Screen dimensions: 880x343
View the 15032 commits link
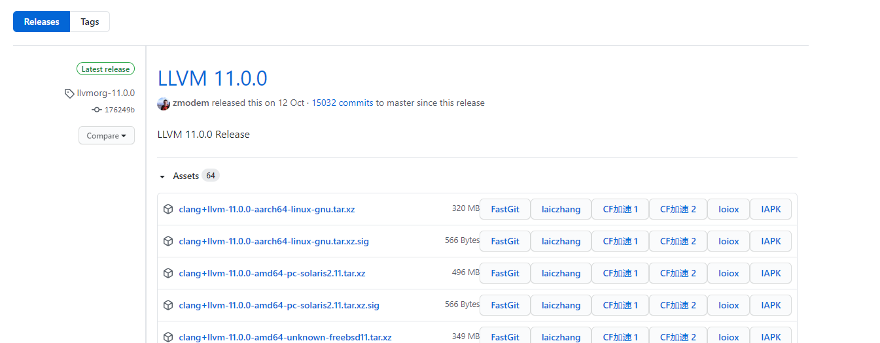tap(342, 103)
